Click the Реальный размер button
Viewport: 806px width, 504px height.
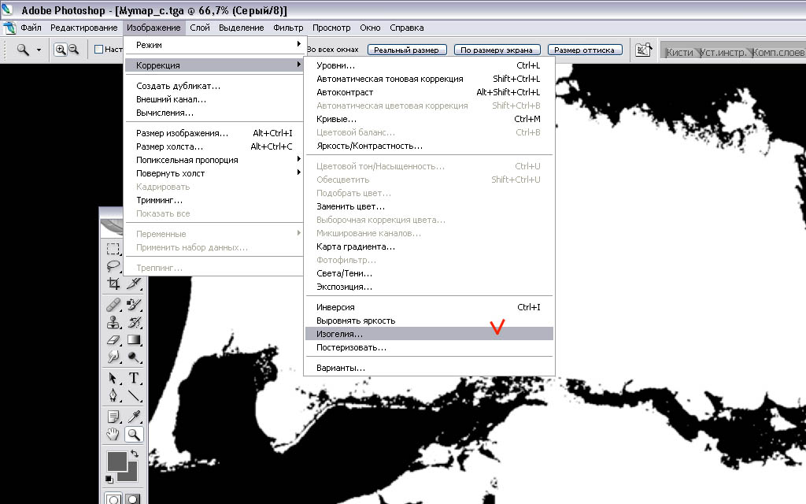[x=407, y=50]
